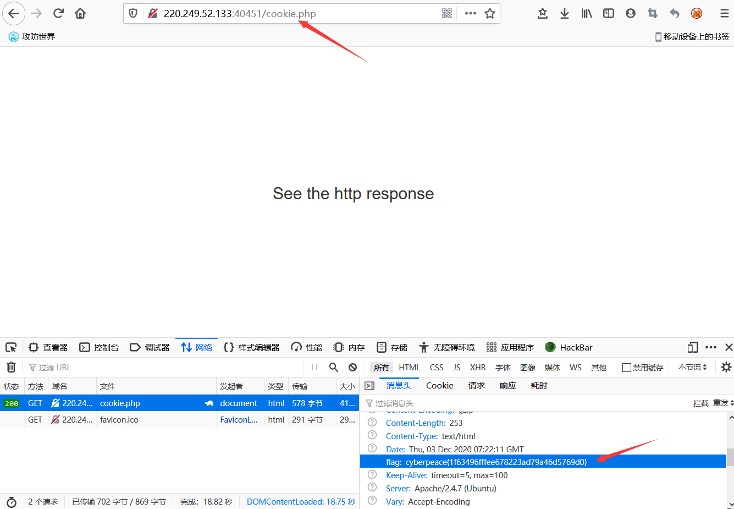734x509 pixels.
Task: Open the Accessibility (无障碍环境) tab
Action: (446, 347)
